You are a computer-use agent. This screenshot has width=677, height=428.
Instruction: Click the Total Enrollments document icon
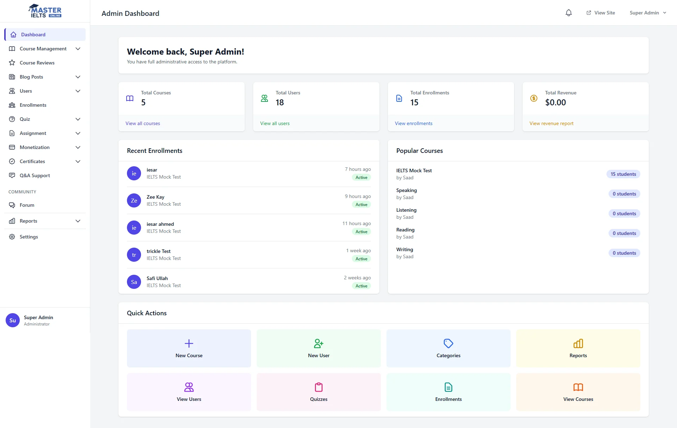(399, 98)
